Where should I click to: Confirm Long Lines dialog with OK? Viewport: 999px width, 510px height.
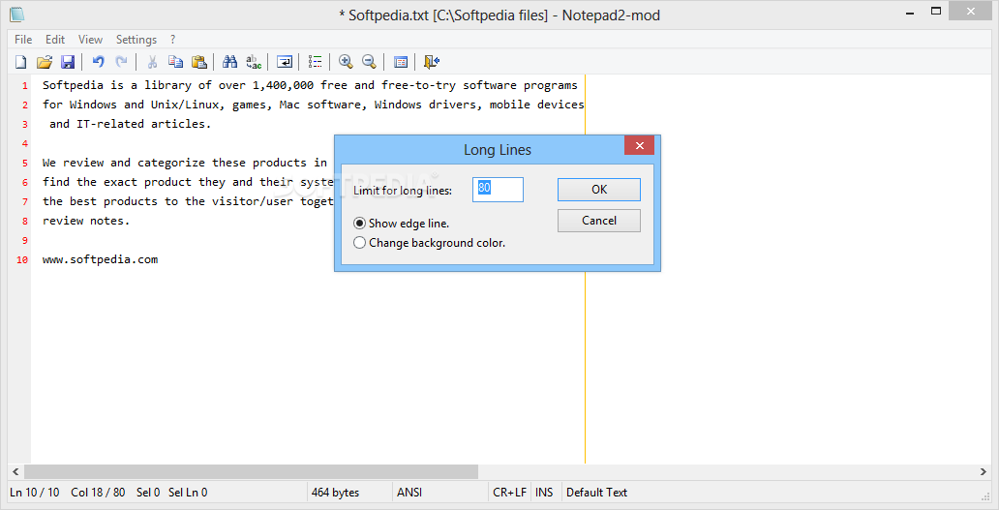[599, 189]
